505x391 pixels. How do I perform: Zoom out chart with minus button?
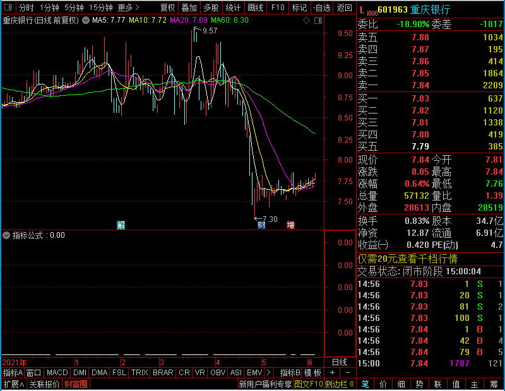pos(348,373)
